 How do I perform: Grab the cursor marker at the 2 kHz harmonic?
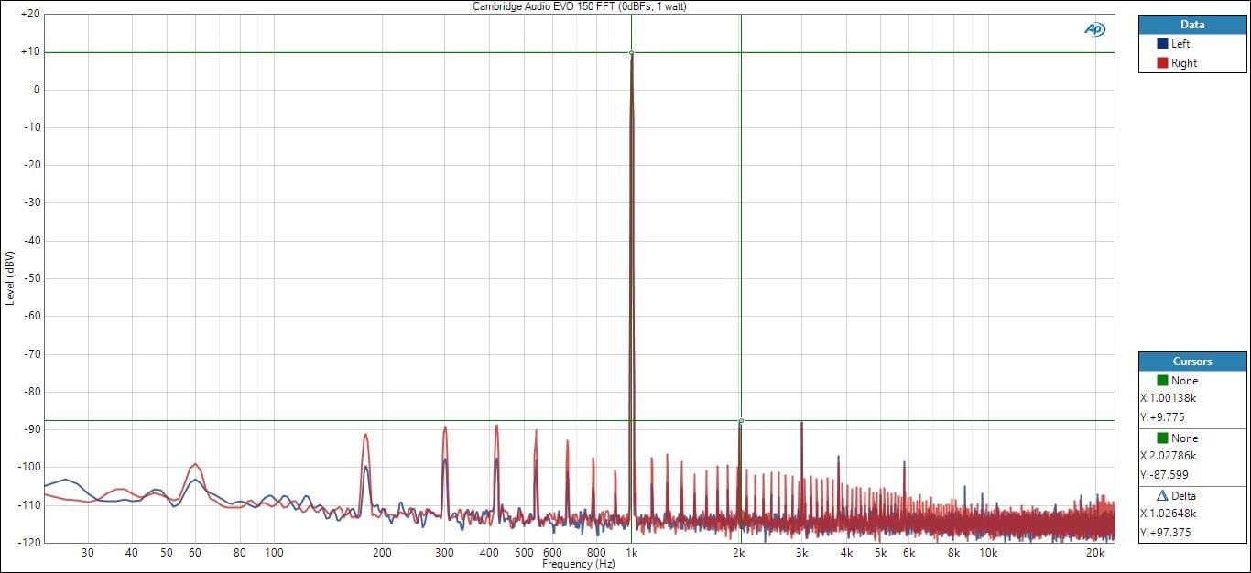click(740, 421)
